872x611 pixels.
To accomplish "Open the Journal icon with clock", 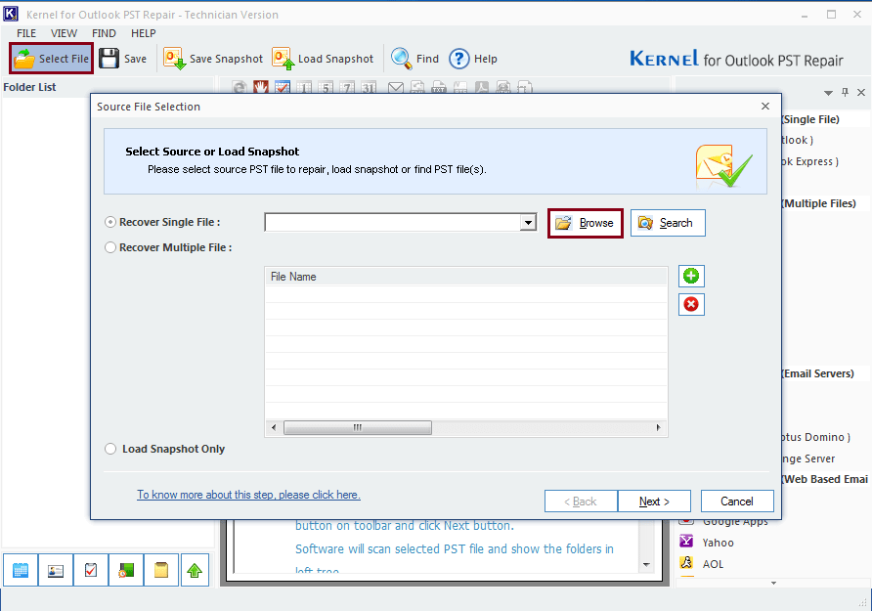I will tap(126, 570).
